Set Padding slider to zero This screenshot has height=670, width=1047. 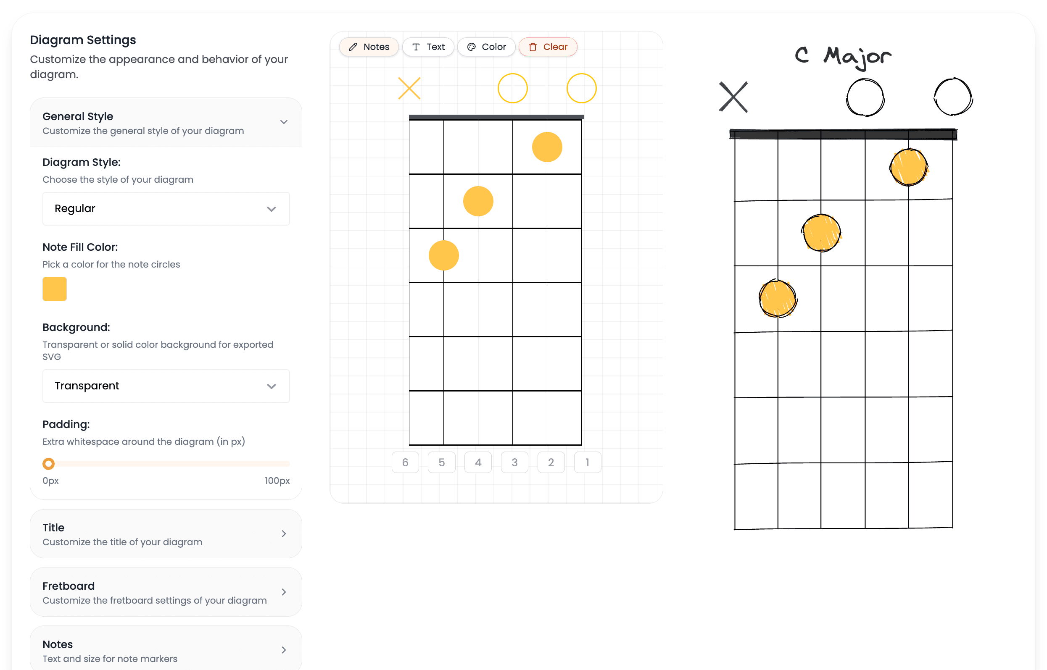tap(48, 463)
